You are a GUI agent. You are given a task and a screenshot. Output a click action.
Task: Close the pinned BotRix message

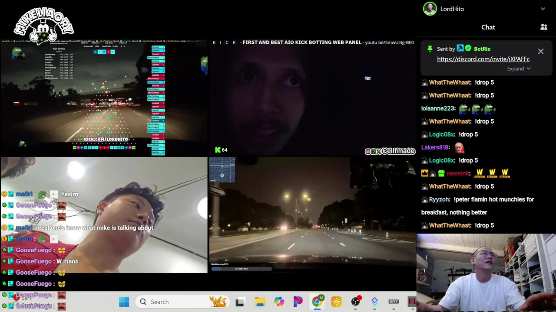tap(540, 52)
